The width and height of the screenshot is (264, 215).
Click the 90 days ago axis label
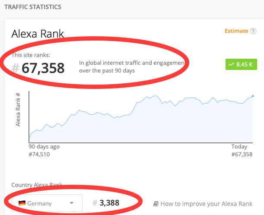click(44, 146)
